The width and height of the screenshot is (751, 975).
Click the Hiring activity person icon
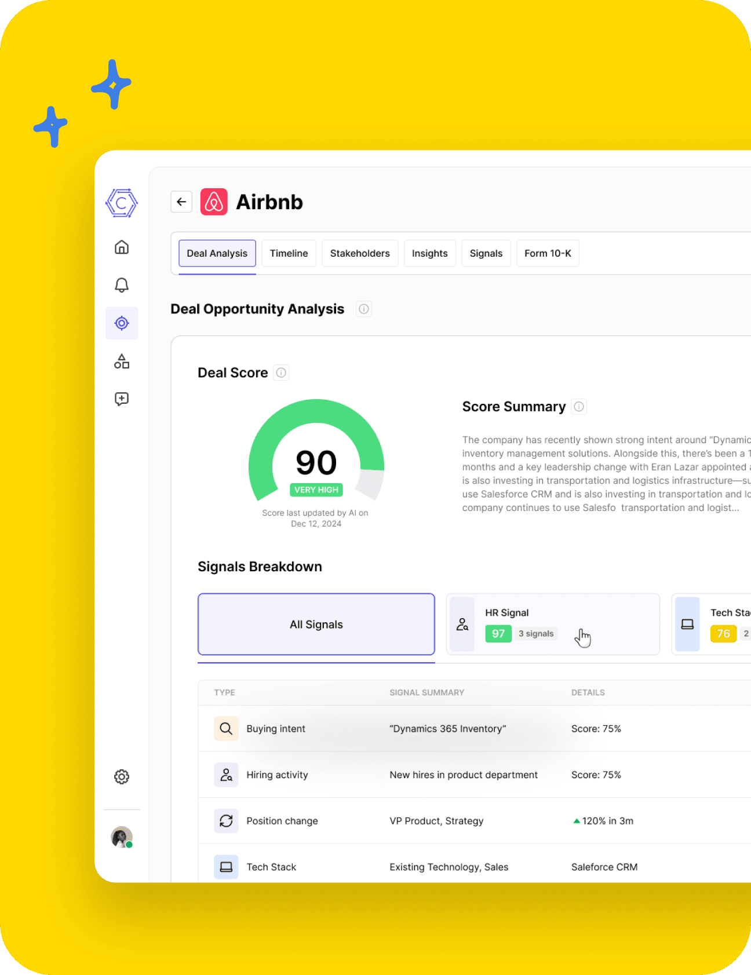coord(226,775)
